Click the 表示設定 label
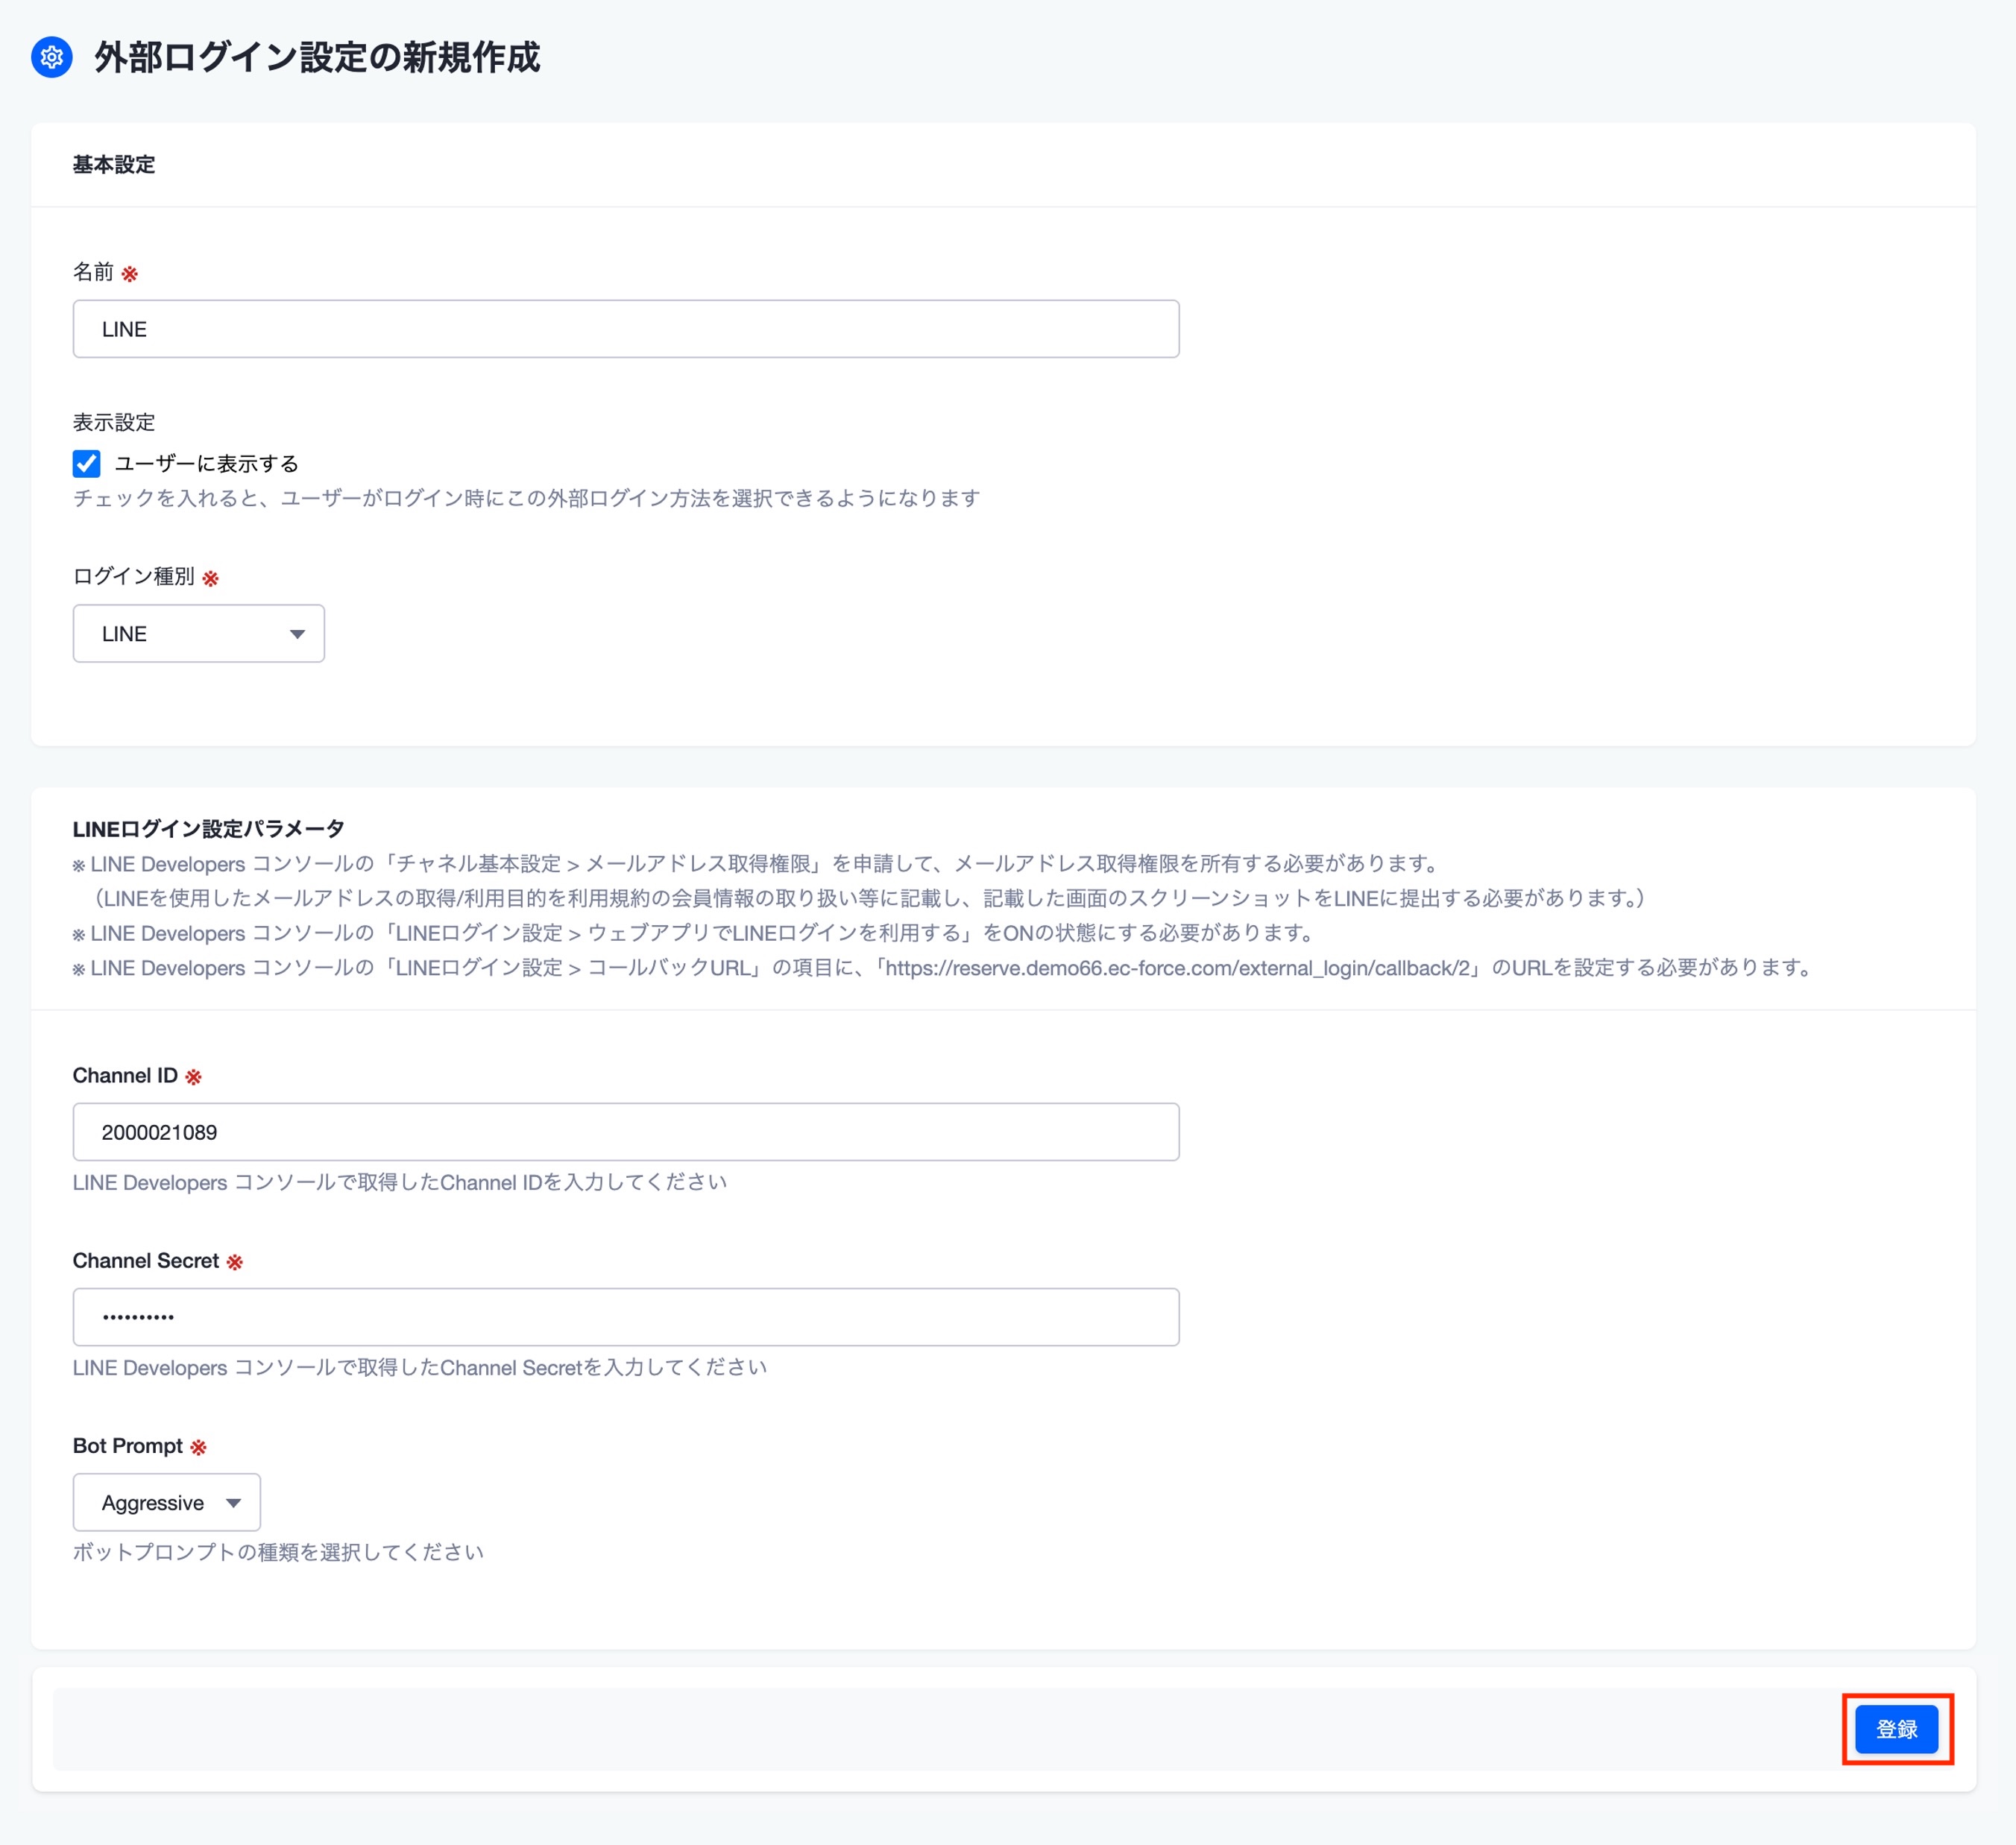 coord(114,422)
